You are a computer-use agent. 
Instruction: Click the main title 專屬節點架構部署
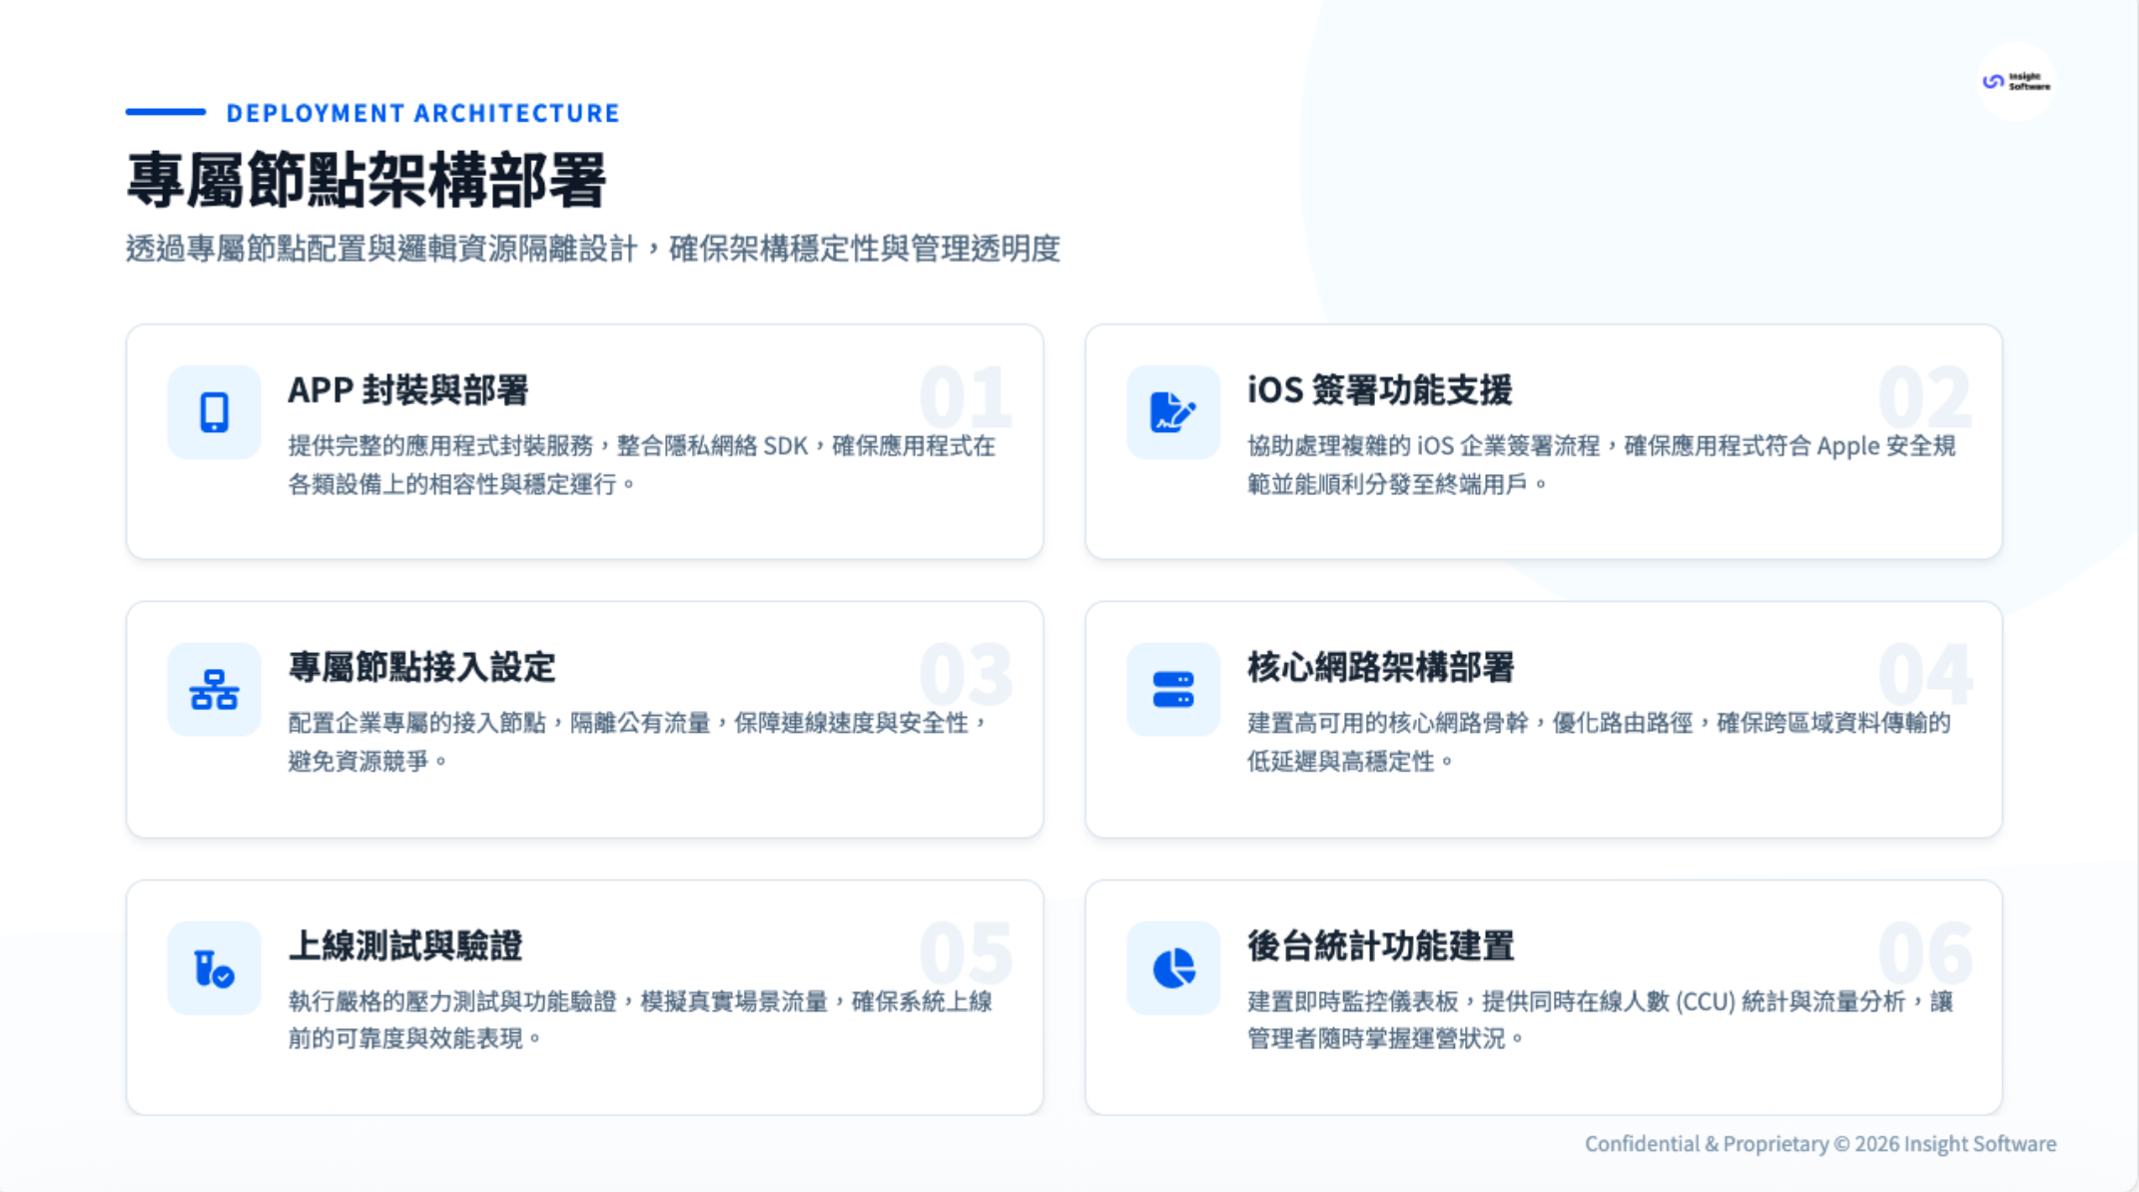(366, 181)
